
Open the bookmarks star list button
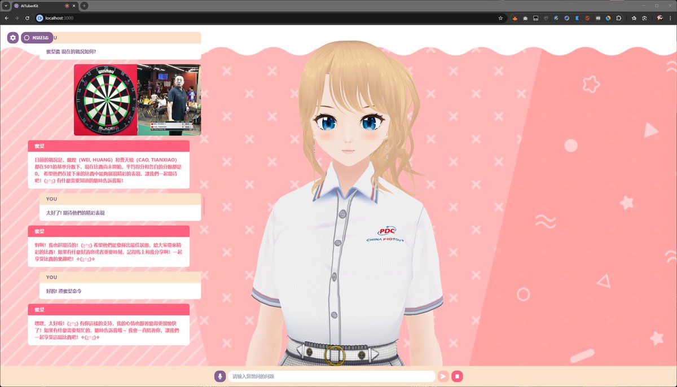pos(634,18)
